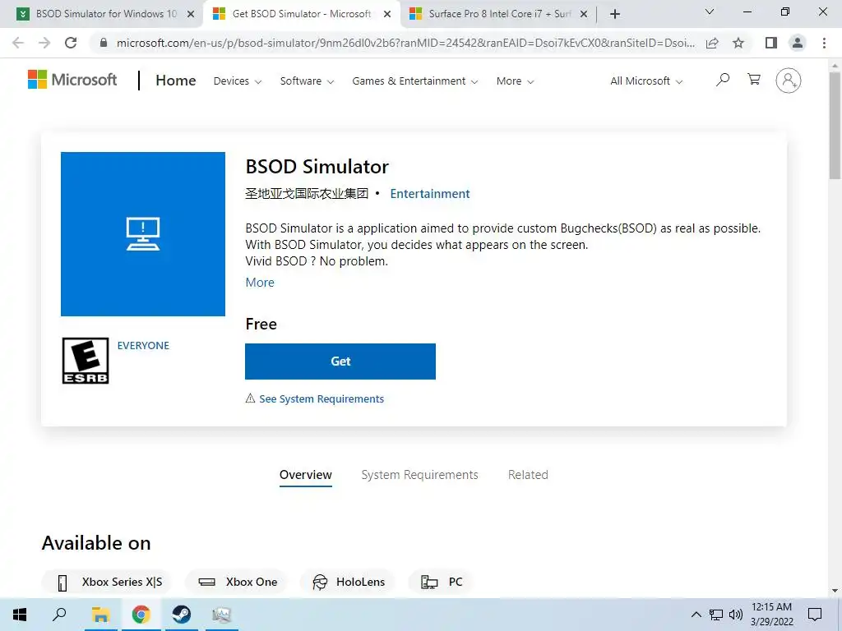Open the search magnifier on Microsoft site

pyautogui.click(x=723, y=80)
